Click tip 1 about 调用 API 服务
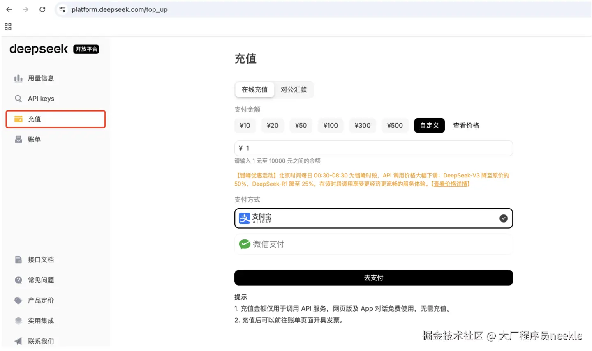592x351 pixels. tap(344, 309)
